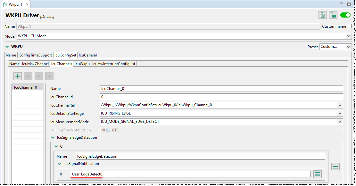Select the ConfigTimeSupport tab
This screenshot has width=356, height=186.
point(35,55)
